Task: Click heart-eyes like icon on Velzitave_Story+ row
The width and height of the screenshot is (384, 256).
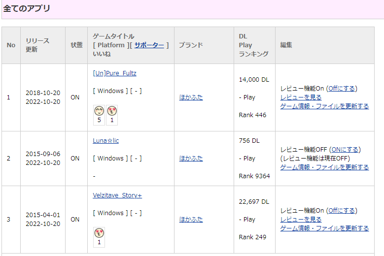Action: point(99,233)
